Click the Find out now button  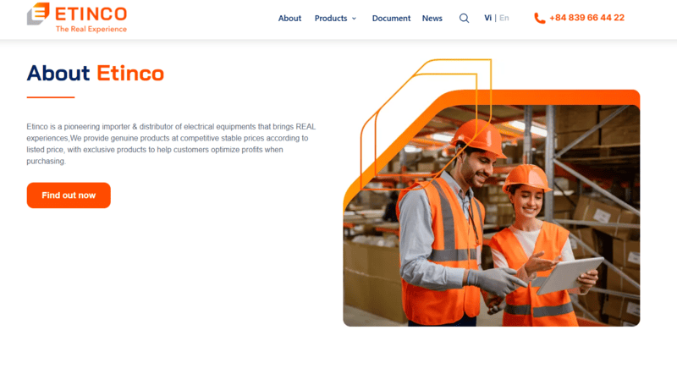click(x=69, y=195)
